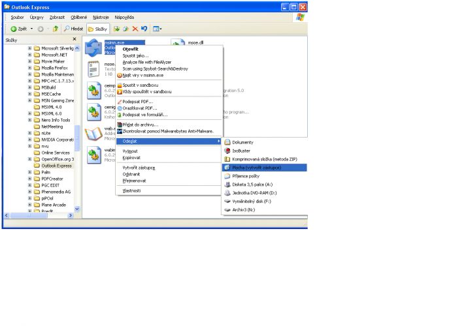The width and height of the screenshot is (449, 326).
Task: Click the Copy To folder toolbar icon
Action: tap(125, 29)
